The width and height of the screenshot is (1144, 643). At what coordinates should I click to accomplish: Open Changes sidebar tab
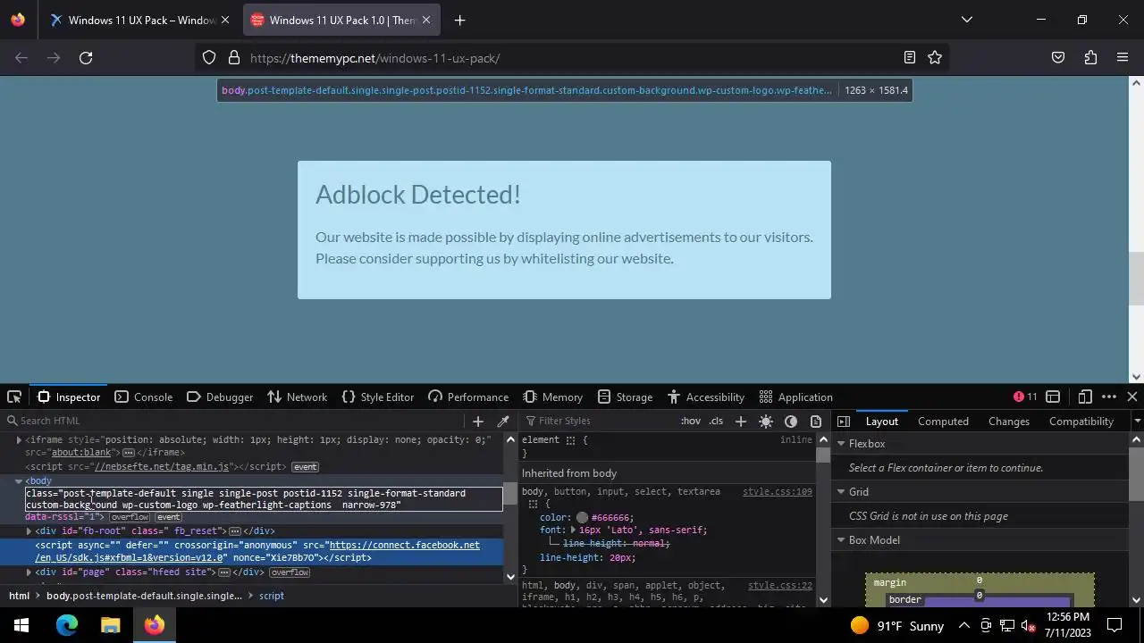pos(1009,422)
